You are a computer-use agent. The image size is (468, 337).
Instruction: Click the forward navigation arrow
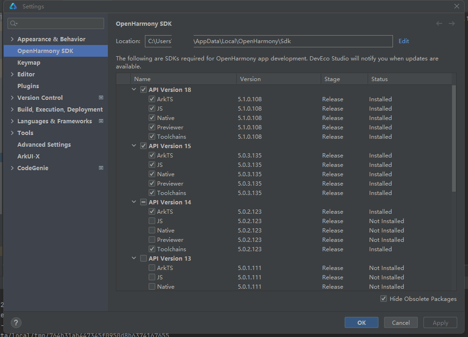pos(452,23)
